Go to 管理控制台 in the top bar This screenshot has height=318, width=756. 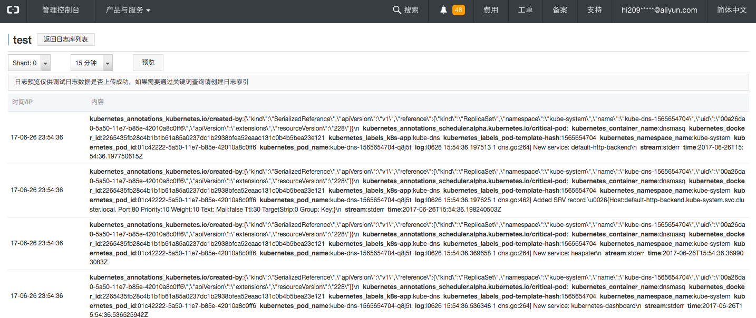61,10
